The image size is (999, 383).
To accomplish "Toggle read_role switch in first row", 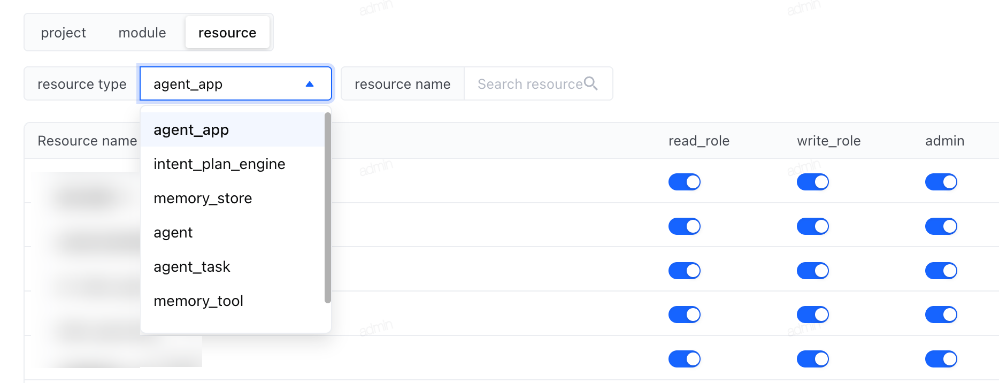I will [x=685, y=182].
